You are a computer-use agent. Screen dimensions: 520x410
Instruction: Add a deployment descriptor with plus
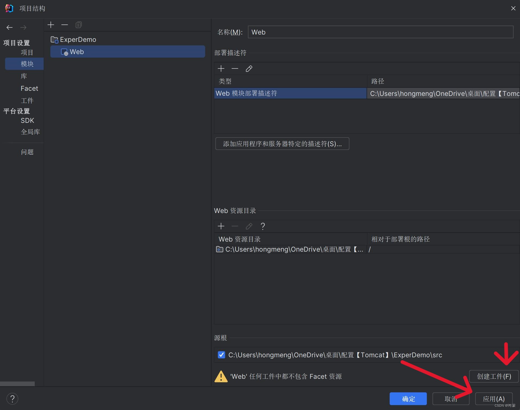[x=221, y=69]
